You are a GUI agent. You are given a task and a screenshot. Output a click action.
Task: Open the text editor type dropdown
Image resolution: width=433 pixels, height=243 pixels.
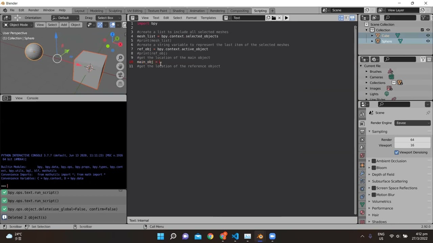[134, 18]
